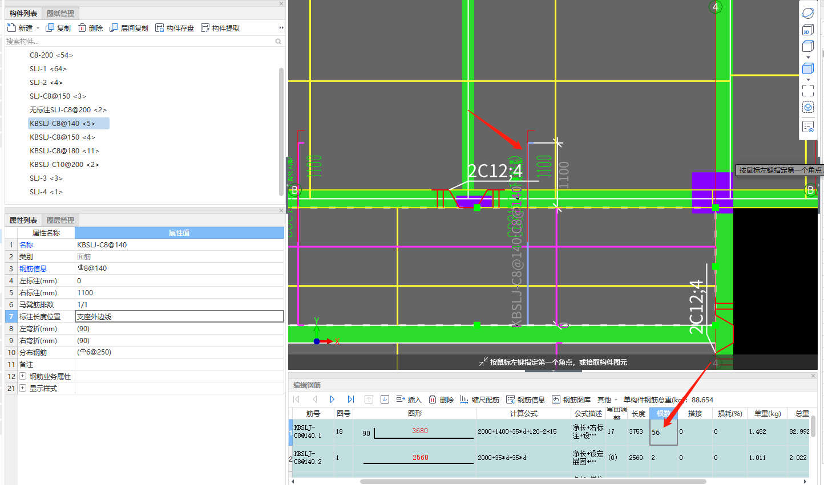Open the 新建 dropdown arrow
The width and height of the screenshot is (824, 485).
coord(38,28)
